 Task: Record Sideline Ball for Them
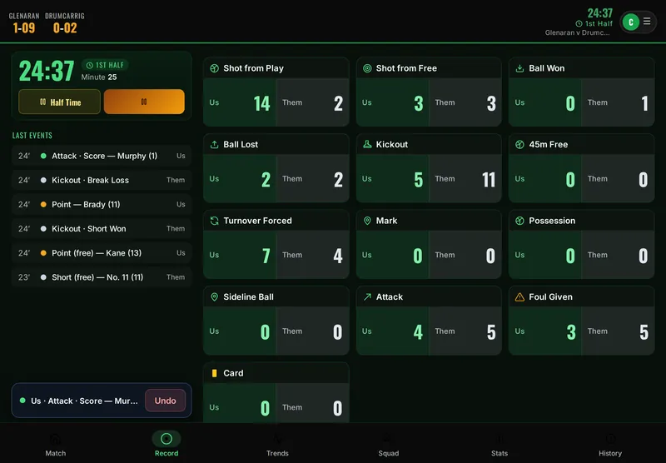[x=313, y=331]
